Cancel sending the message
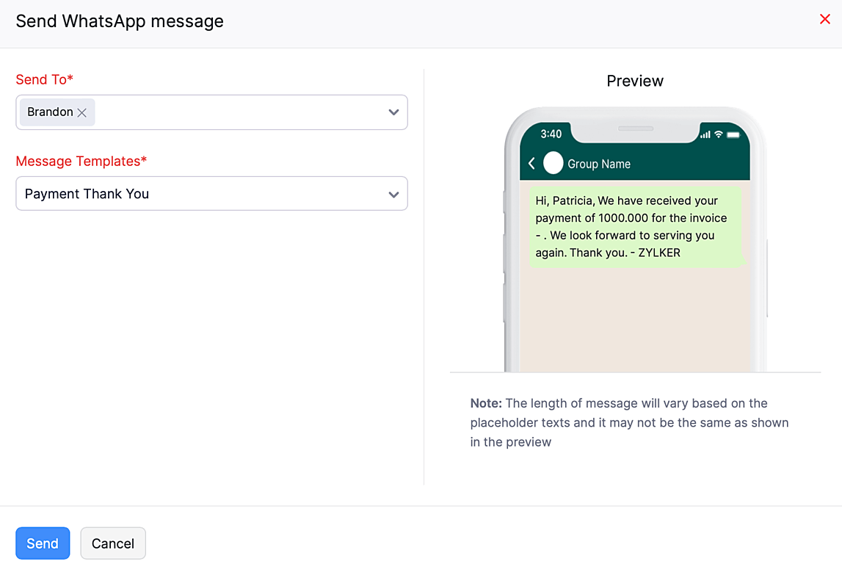The height and width of the screenshot is (575, 842). point(112,543)
